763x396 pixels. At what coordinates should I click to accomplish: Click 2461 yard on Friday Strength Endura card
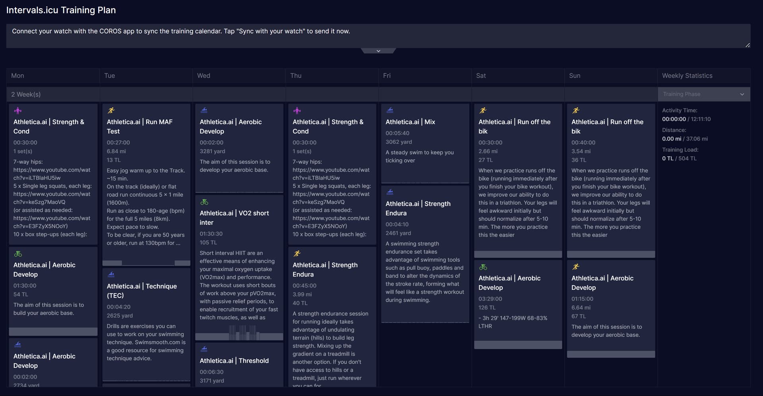[x=398, y=233]
